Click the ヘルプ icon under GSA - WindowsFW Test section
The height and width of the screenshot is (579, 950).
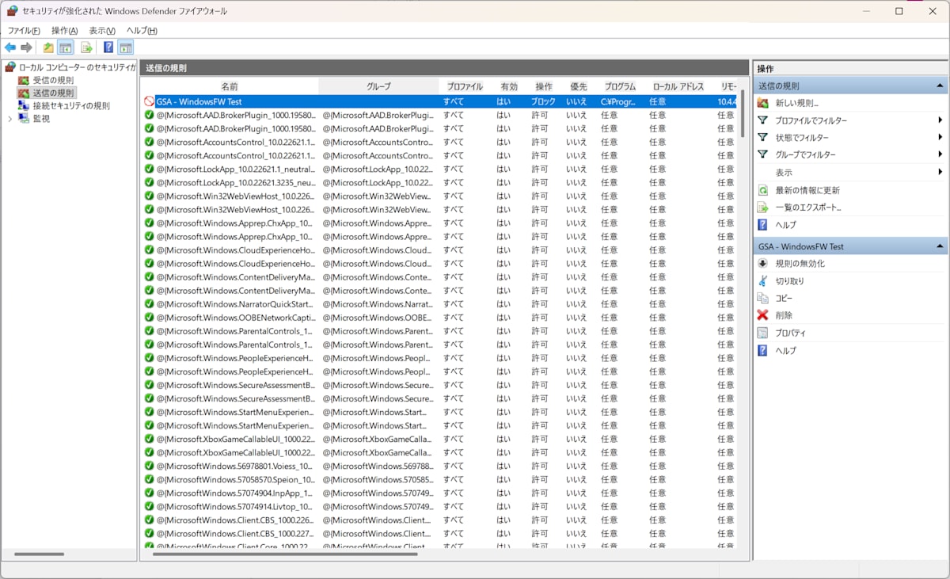(762, 350)
